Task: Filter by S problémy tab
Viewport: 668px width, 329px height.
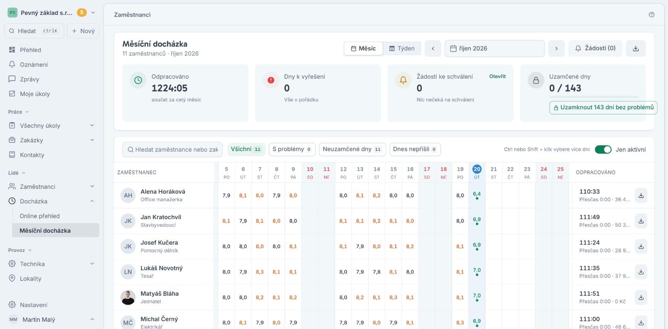Action: (292, 149)
